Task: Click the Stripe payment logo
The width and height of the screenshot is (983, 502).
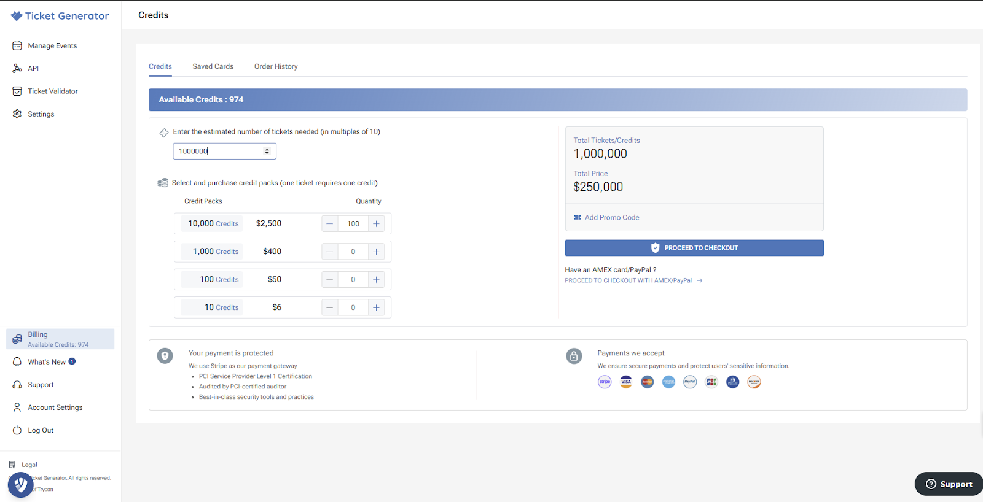Action: [605, 382]
